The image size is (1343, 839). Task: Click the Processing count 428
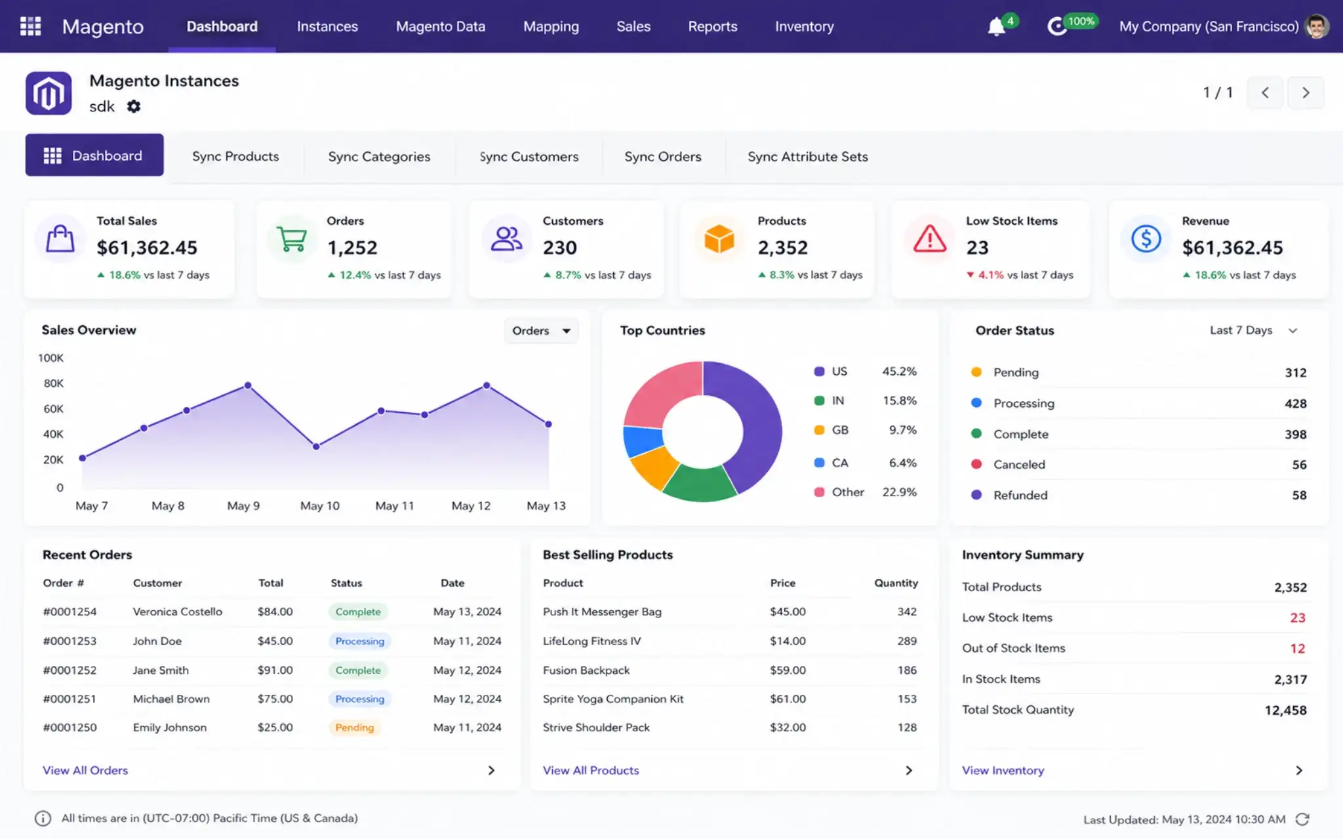pos(1295,404)
